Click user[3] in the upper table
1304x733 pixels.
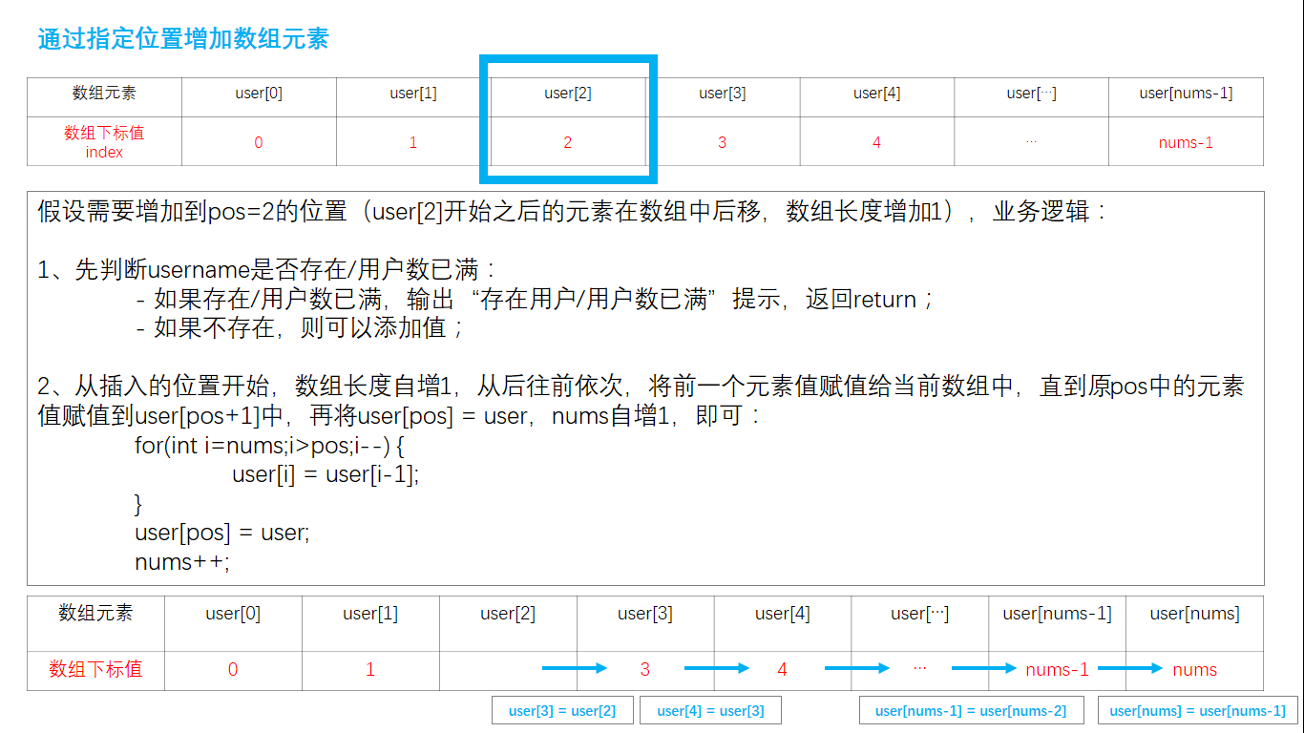point(723,94)
